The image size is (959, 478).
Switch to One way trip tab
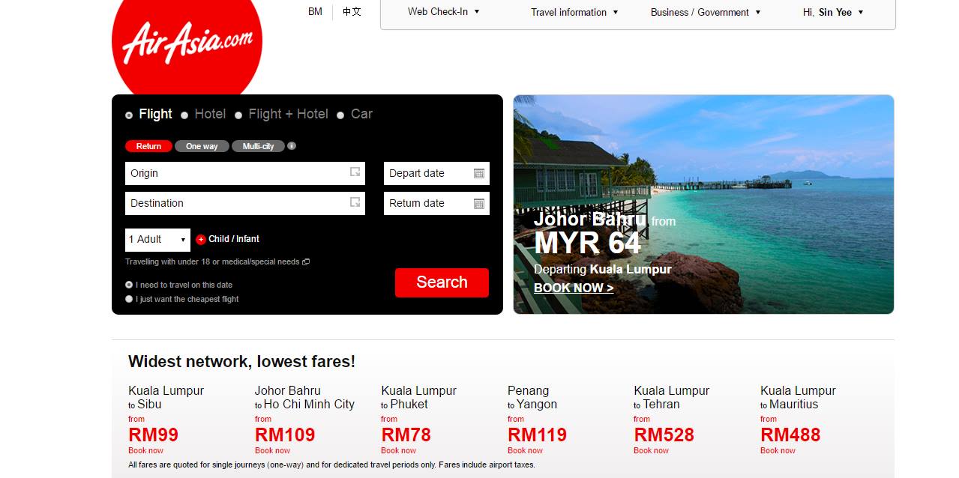[202, 146]
